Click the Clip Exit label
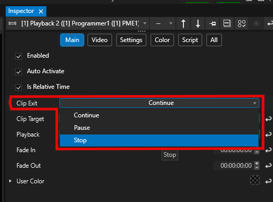This screenshot has width=273, height=202. (x=27, y=103)
